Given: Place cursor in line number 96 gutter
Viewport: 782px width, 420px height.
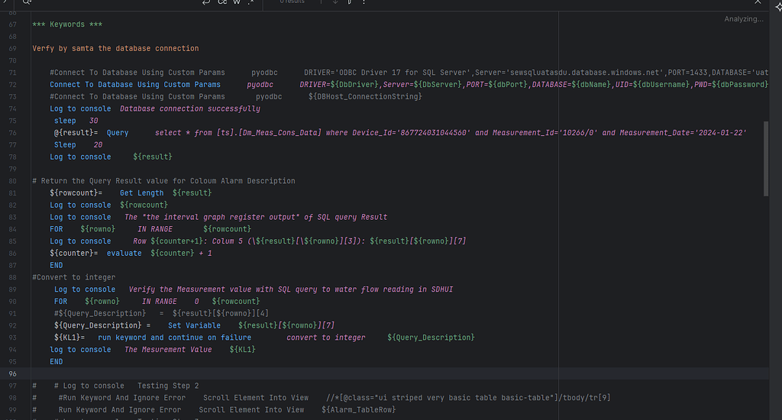Looking at the screenshot, I should [x=12, y=373].
